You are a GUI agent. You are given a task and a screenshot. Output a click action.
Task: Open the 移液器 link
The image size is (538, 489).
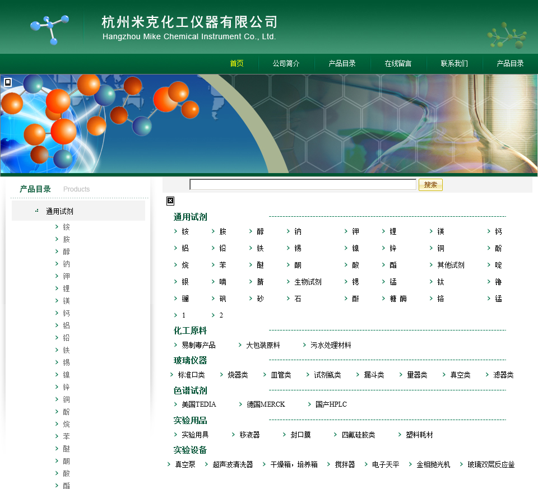(249, 435)
